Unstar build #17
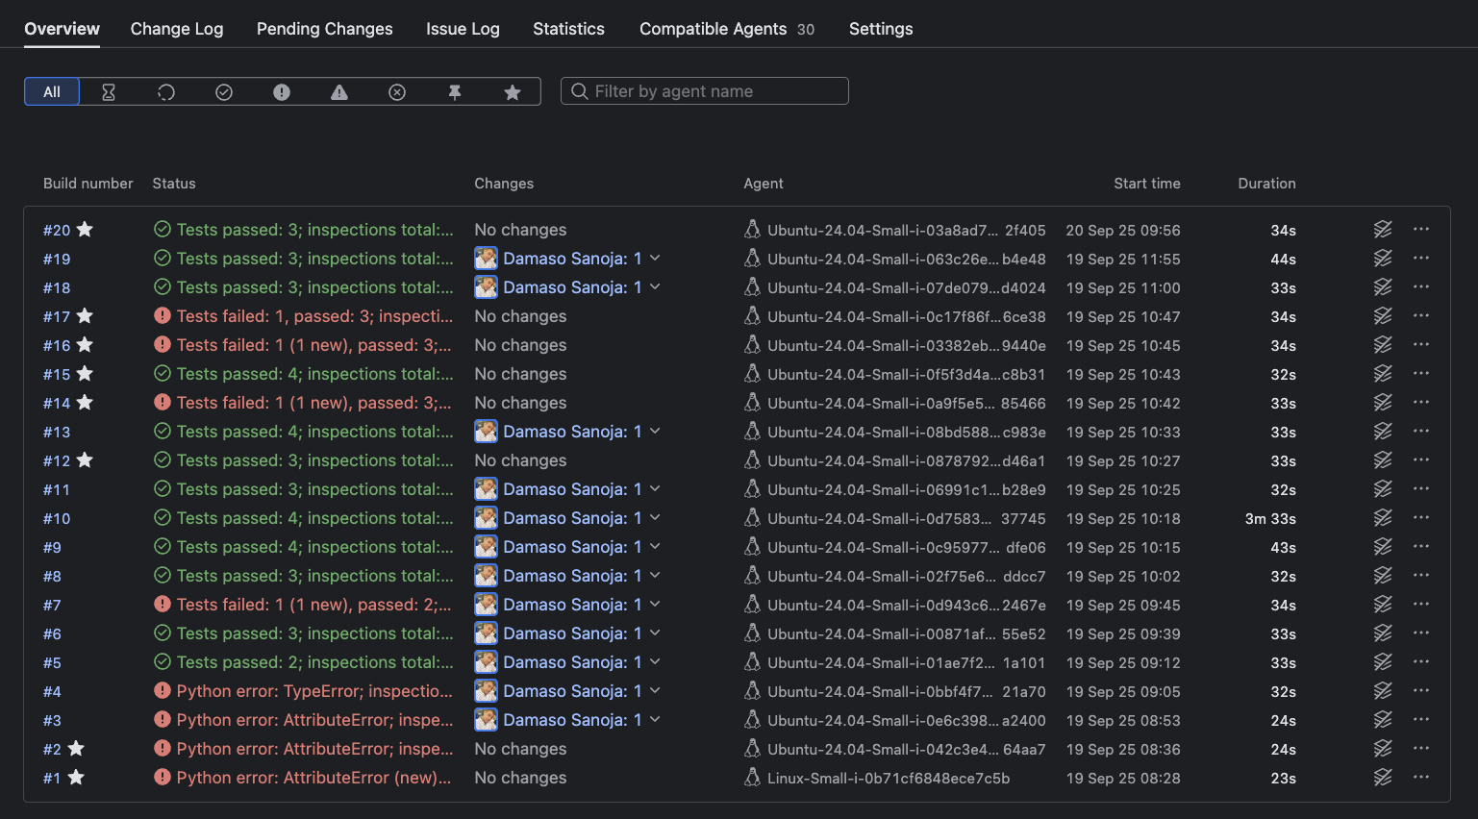The width and height of the screenshot is (1478, 819). tap(85, 315)
